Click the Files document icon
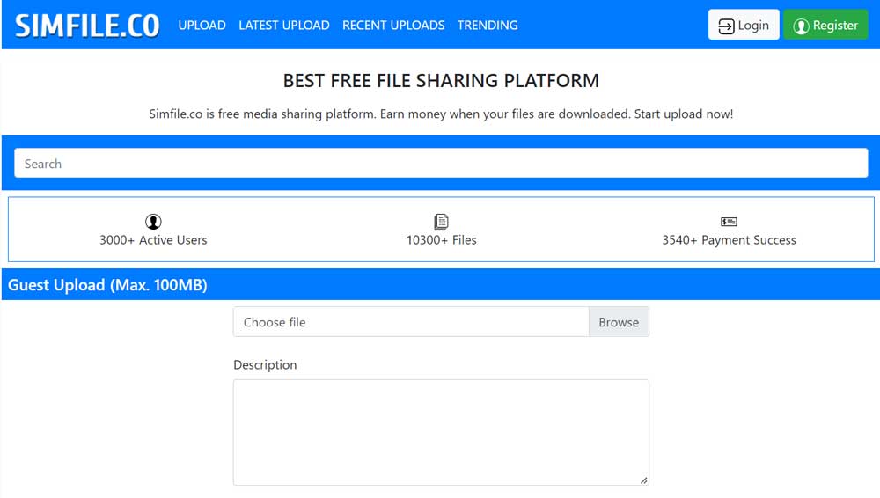 coord(442,221)
